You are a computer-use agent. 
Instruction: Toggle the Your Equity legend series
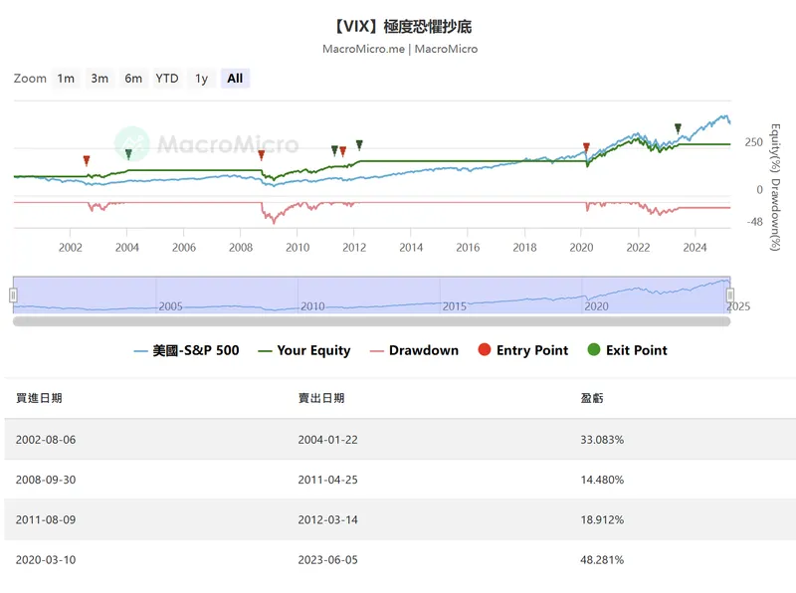coord(304,350)
